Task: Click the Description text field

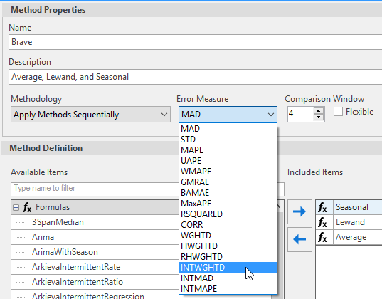Action: pyautogui.click(x=195, y=77)
